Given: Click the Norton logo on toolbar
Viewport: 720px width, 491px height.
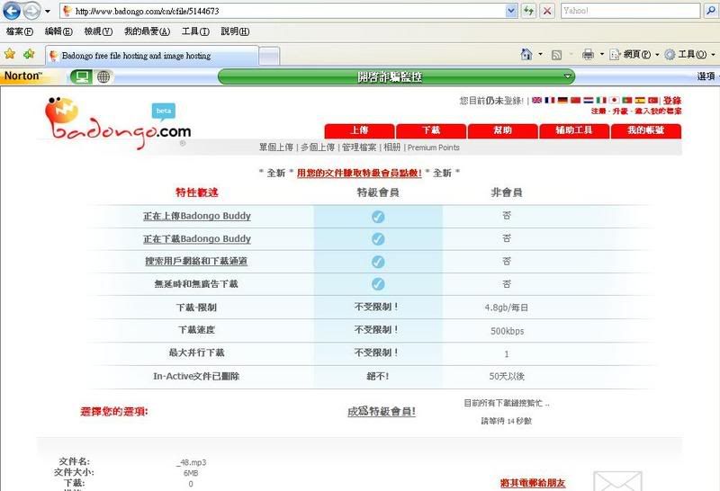Looking at the screenshot, I should click(23, 76).
